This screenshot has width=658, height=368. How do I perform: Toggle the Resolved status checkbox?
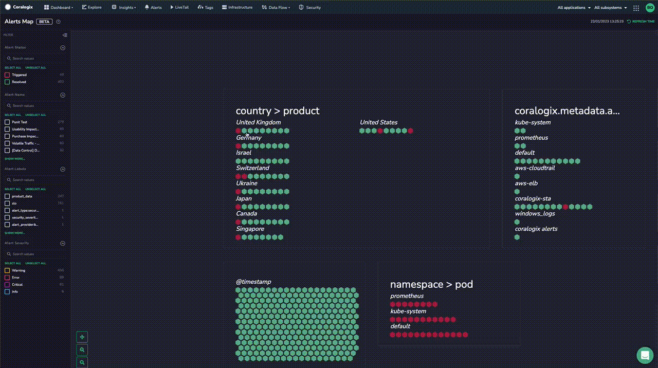click(x=7, y=82)
